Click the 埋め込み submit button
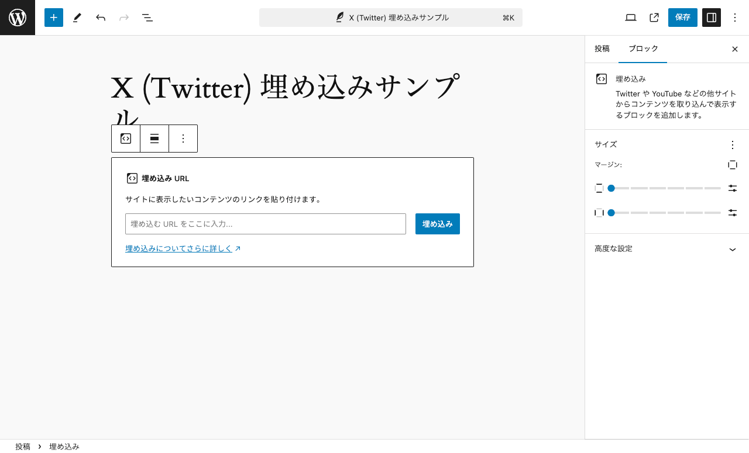The height and width of the screenshot is (453, 749). (x=438, y=224)
